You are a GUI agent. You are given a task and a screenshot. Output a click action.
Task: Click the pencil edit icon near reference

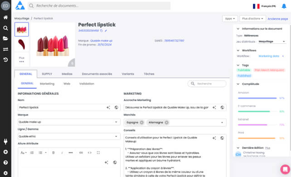pyautogui.click(x=106, y=31)
